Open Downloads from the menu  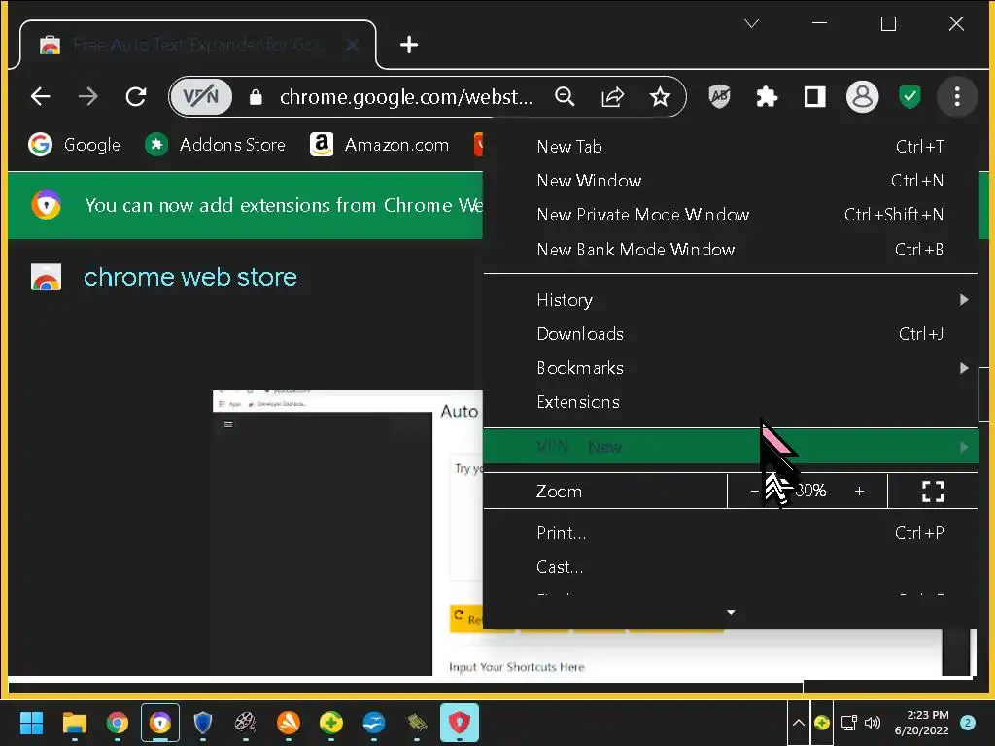point(731,334)
